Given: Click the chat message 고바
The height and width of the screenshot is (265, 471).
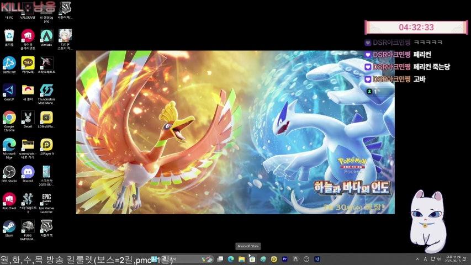Looking at the screenshot, I should [419, 79].
